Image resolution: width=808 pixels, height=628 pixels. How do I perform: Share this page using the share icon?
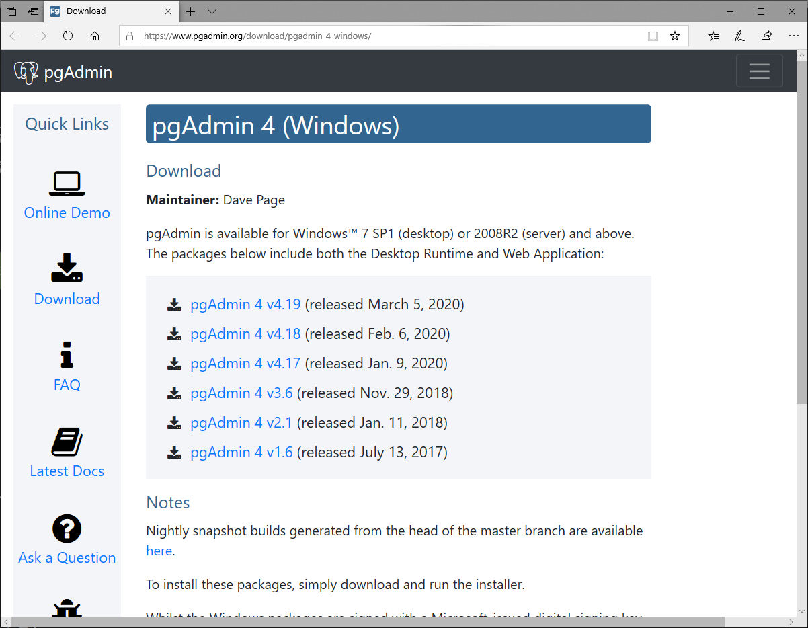pyautogui.click(x=766, y=36)
